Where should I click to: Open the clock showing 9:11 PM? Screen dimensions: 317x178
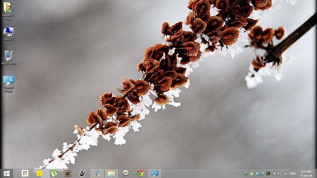point(306,172)
